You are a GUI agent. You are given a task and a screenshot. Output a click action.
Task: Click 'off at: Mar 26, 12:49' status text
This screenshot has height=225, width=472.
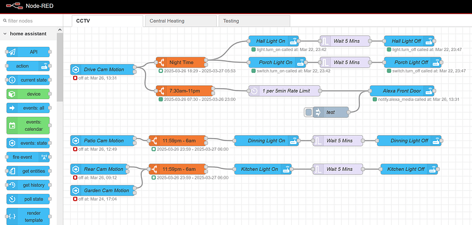(x=97, y=149)
